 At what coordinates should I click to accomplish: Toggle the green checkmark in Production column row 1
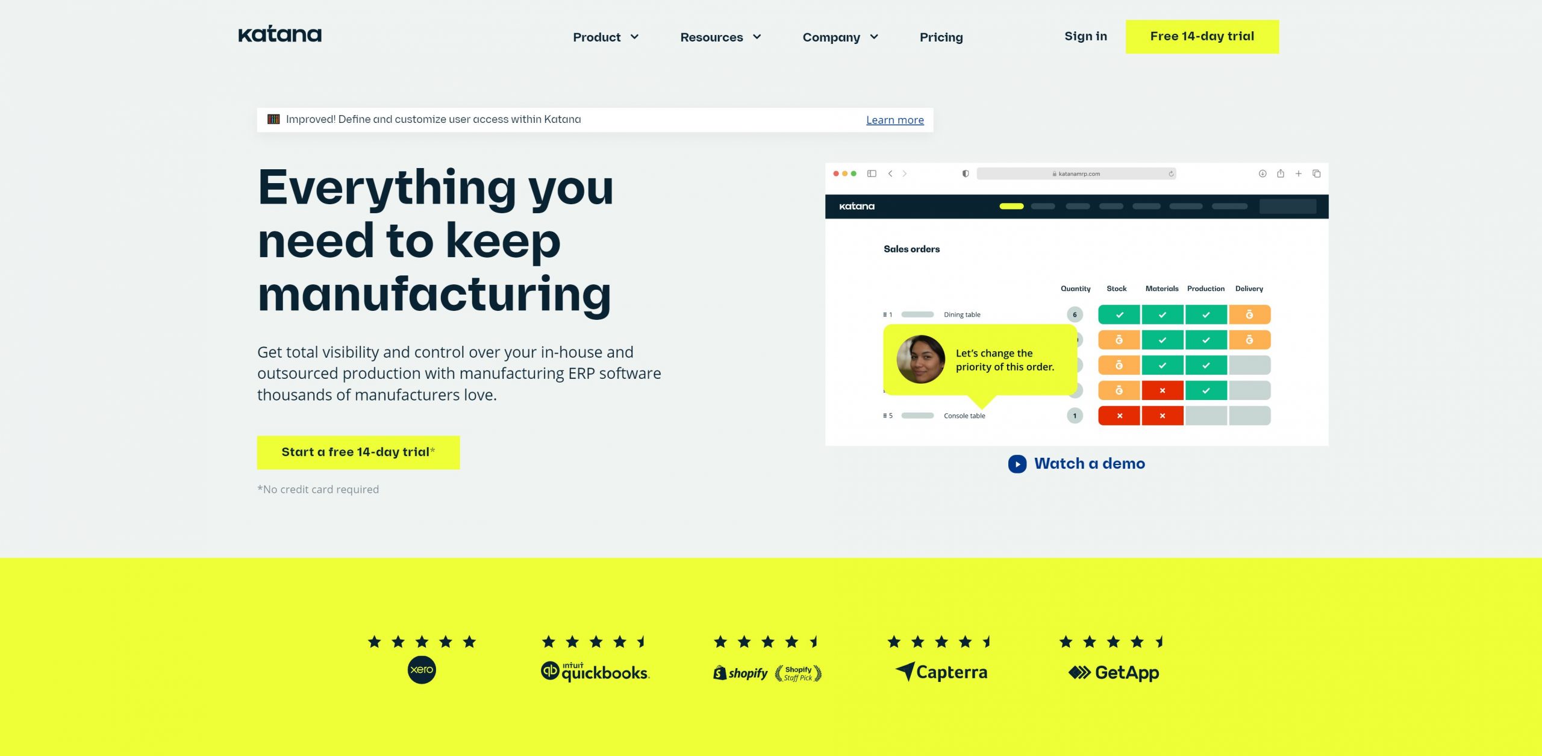click(x=1205, y=314)
